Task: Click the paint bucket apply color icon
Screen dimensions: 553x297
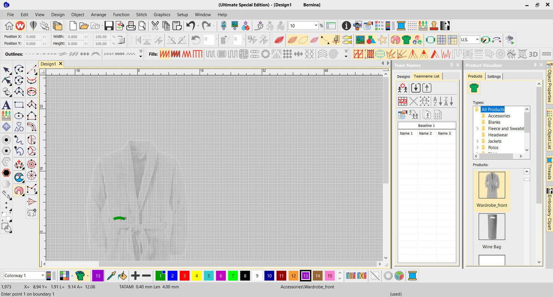Action: 122,276
